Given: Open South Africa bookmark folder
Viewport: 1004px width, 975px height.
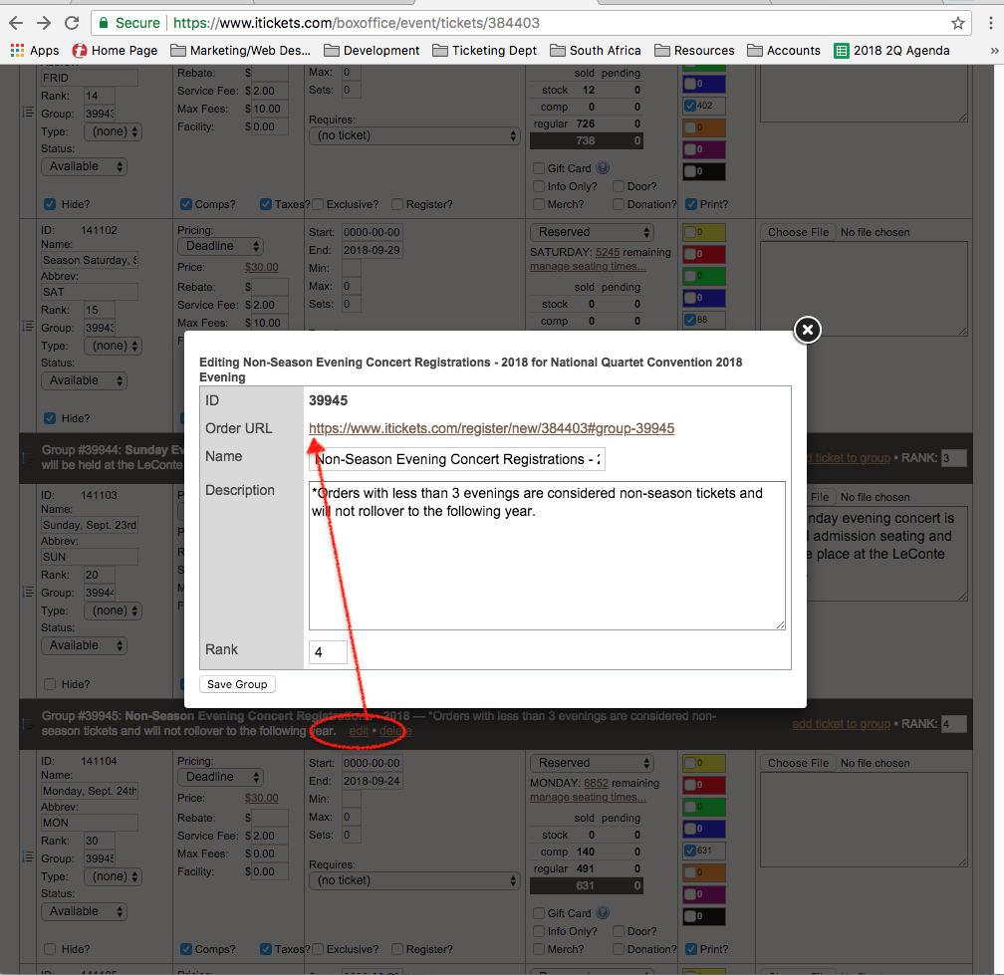Looking at the screenshot, I should tap(596, 51).
